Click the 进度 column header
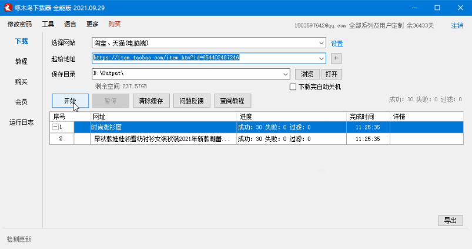 pyautogui.click(x=292, y=117)
